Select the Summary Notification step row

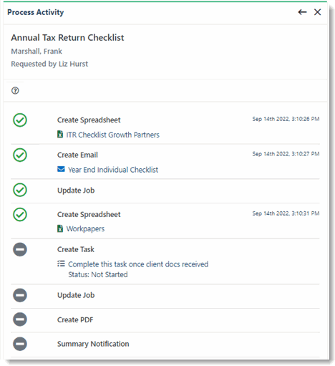click(x=165, y=344)
